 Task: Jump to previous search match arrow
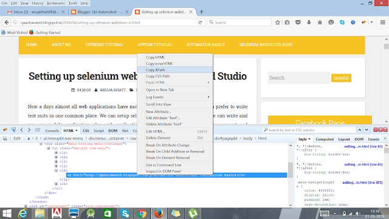pos(359,130)
